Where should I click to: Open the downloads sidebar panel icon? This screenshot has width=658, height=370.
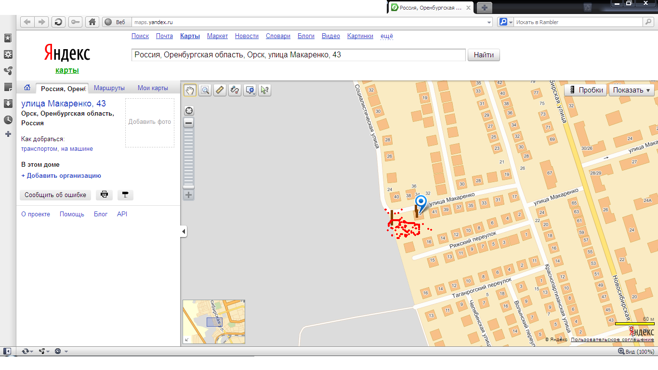pos(8,104)
